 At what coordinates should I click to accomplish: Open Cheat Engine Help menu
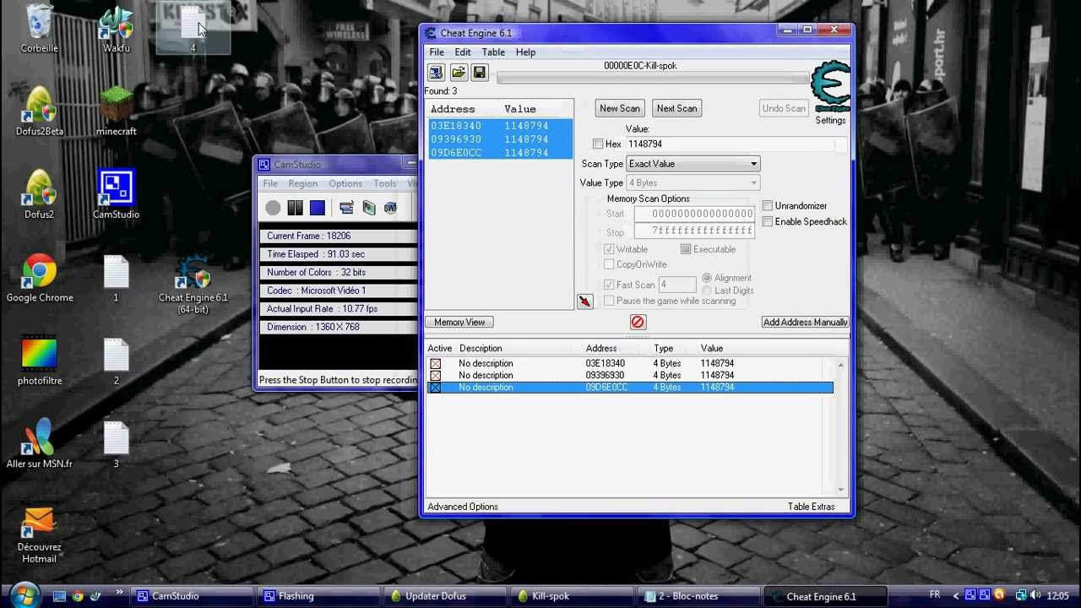(x=525, y=52)
